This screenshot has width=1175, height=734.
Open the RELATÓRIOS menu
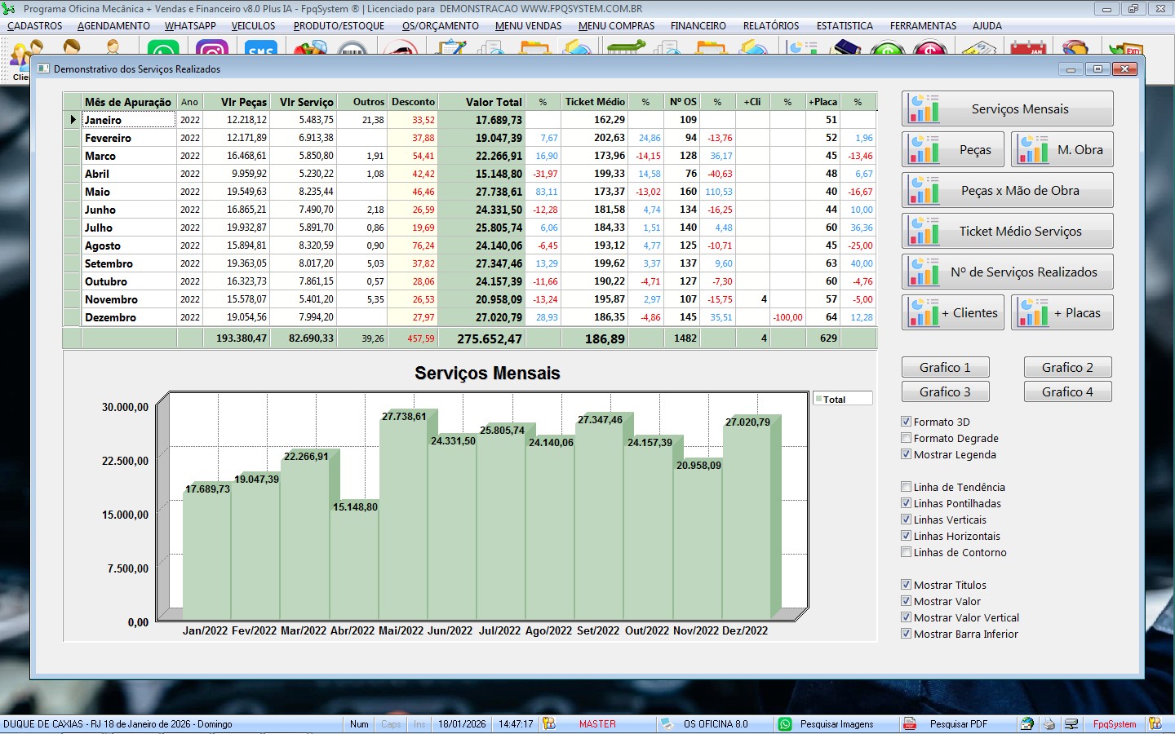770,26
